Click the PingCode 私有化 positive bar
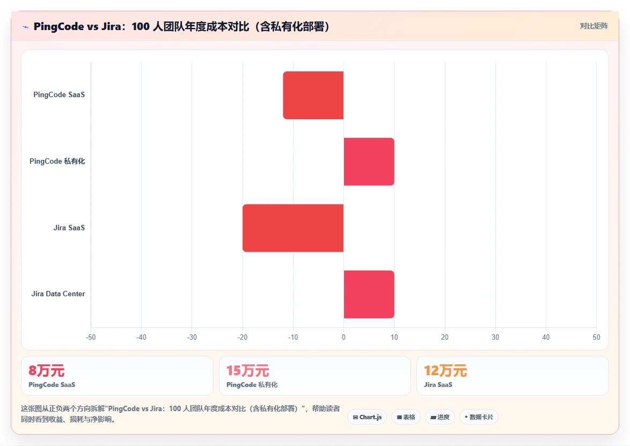Image resolution: width=630 pixels, height=446 pixels. pos(369,162)
